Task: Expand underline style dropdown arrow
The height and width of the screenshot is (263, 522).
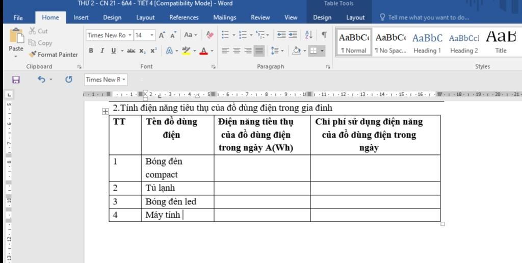Action: pos(122,51)
